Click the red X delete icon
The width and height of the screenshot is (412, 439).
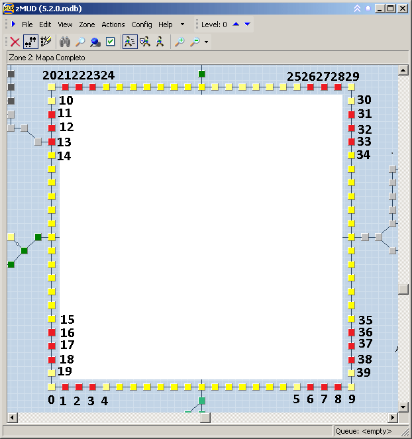click(15, 42)
